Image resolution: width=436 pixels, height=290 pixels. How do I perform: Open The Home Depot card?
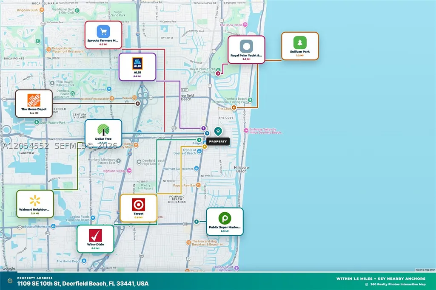[x=34, y=104]
